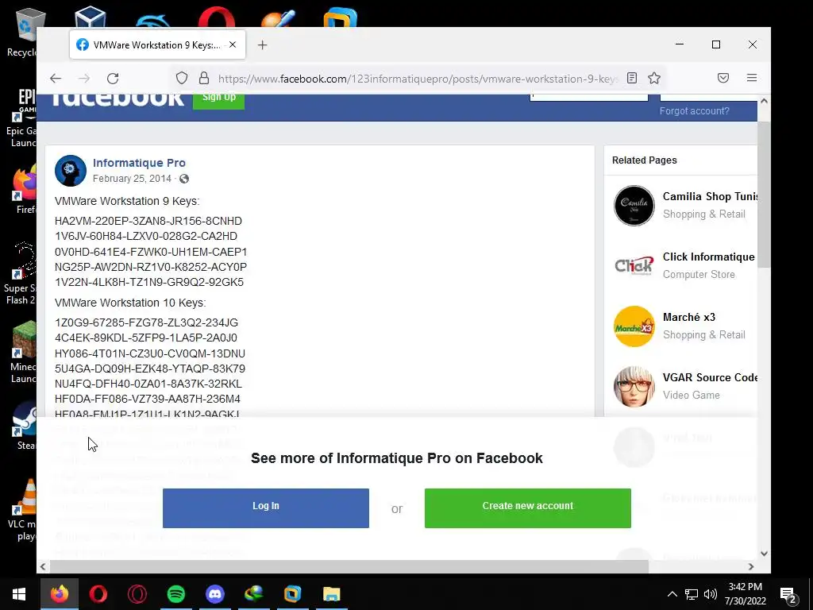Click the vertical scrollbar down arrow
The image size is (813, 610).
(764, 554)
